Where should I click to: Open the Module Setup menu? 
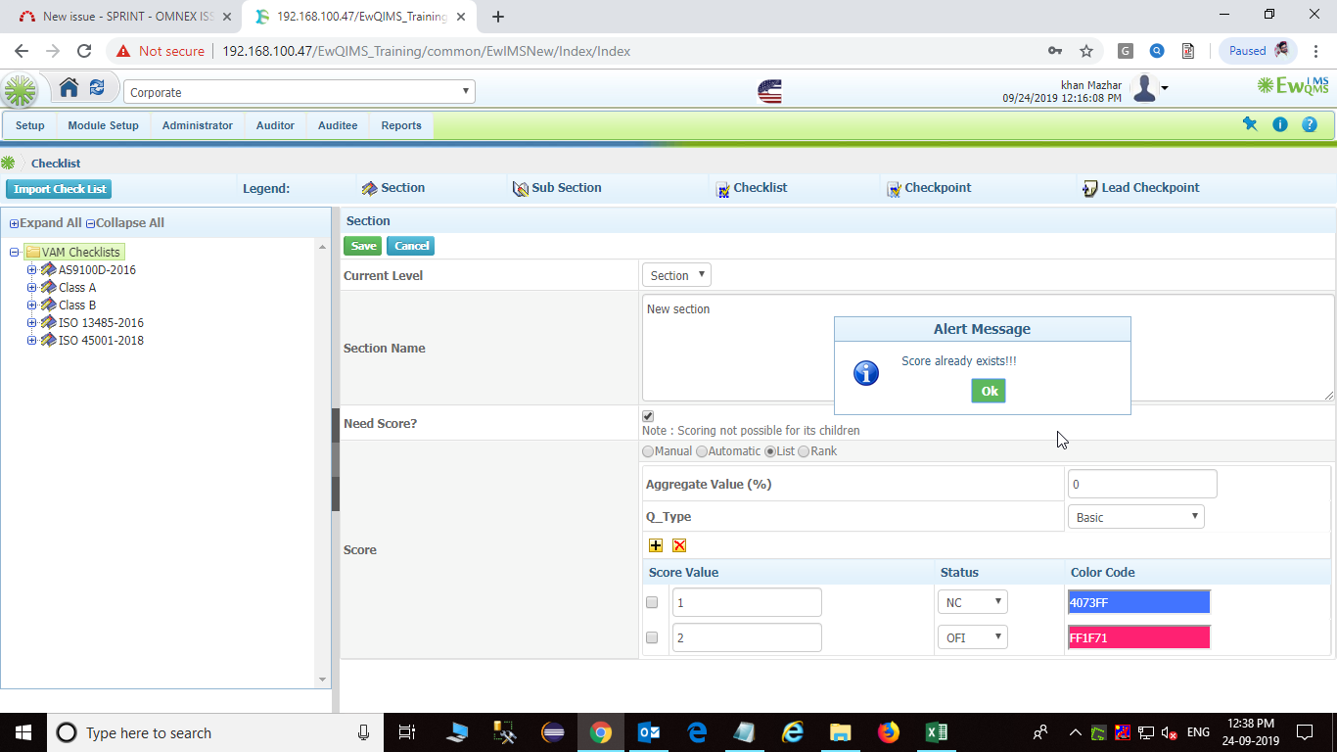[x=103, y=125]
